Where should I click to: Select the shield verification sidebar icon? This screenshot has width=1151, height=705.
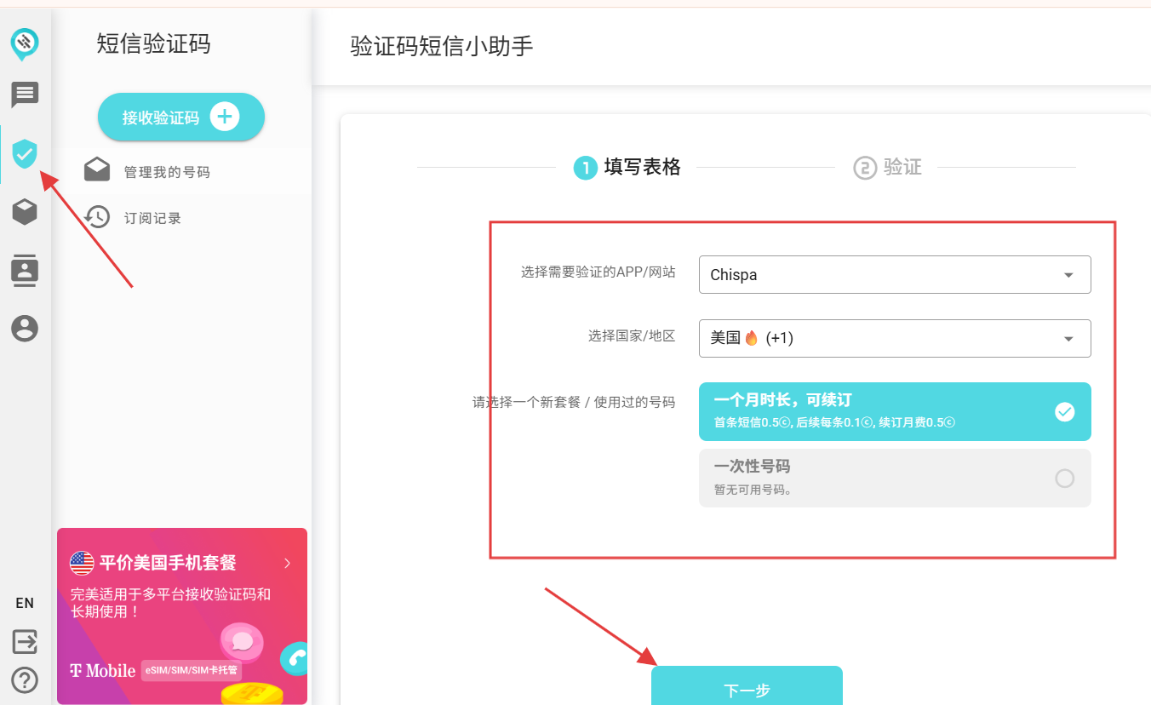[x=25, y=154]
